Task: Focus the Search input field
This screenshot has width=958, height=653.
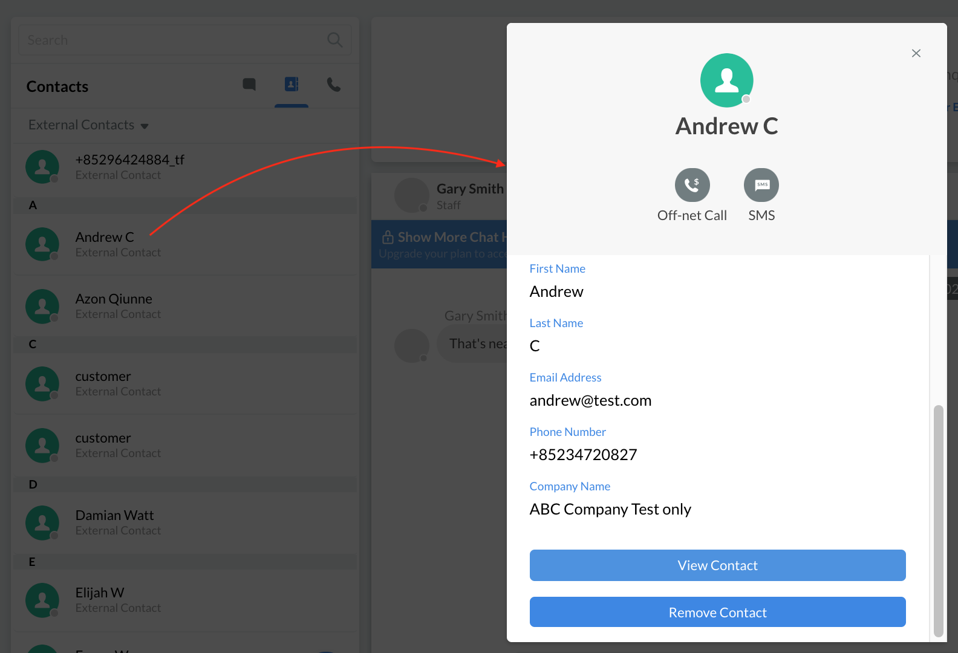Action: pyautogui.click(x=185, y=40)
